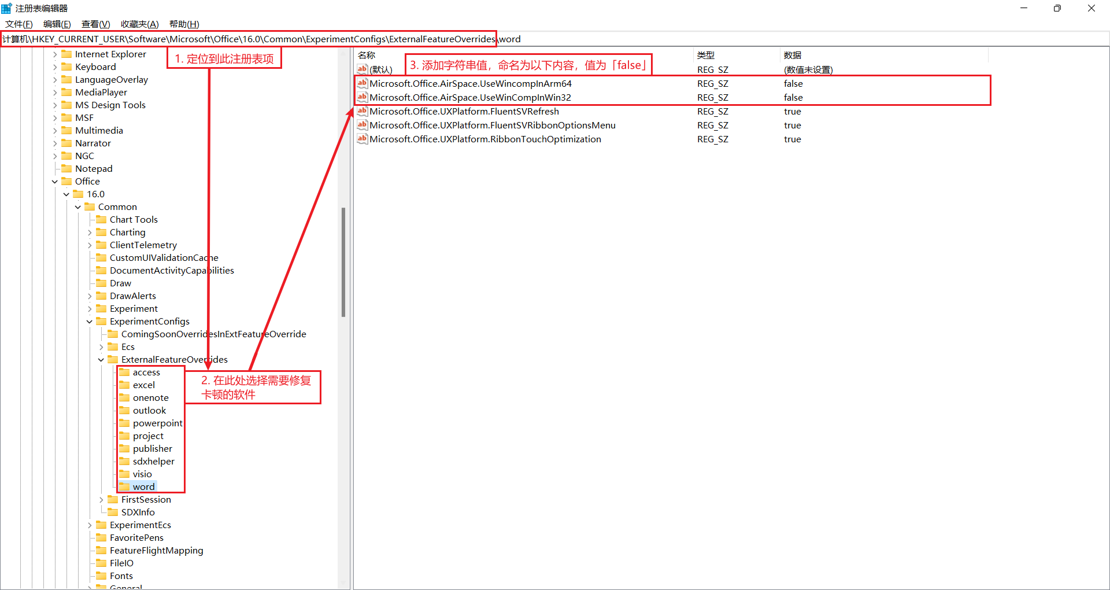1110x590 pixels.
Task: Select the ExperimentEcs key
Action: (x=140, y=525)
